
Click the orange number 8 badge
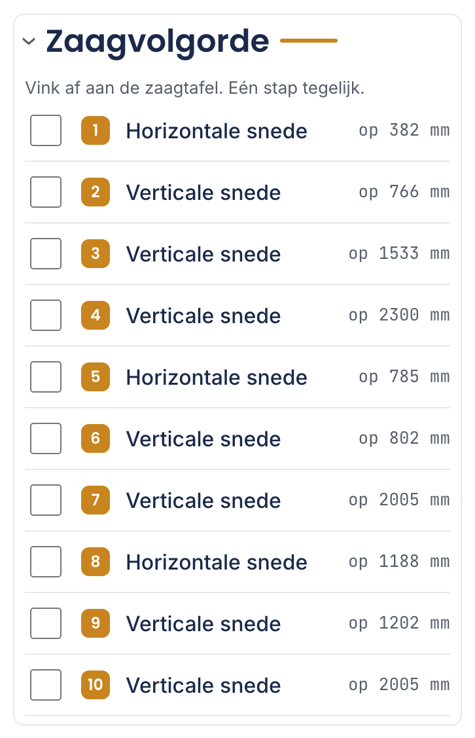click(x=96, y=562)
